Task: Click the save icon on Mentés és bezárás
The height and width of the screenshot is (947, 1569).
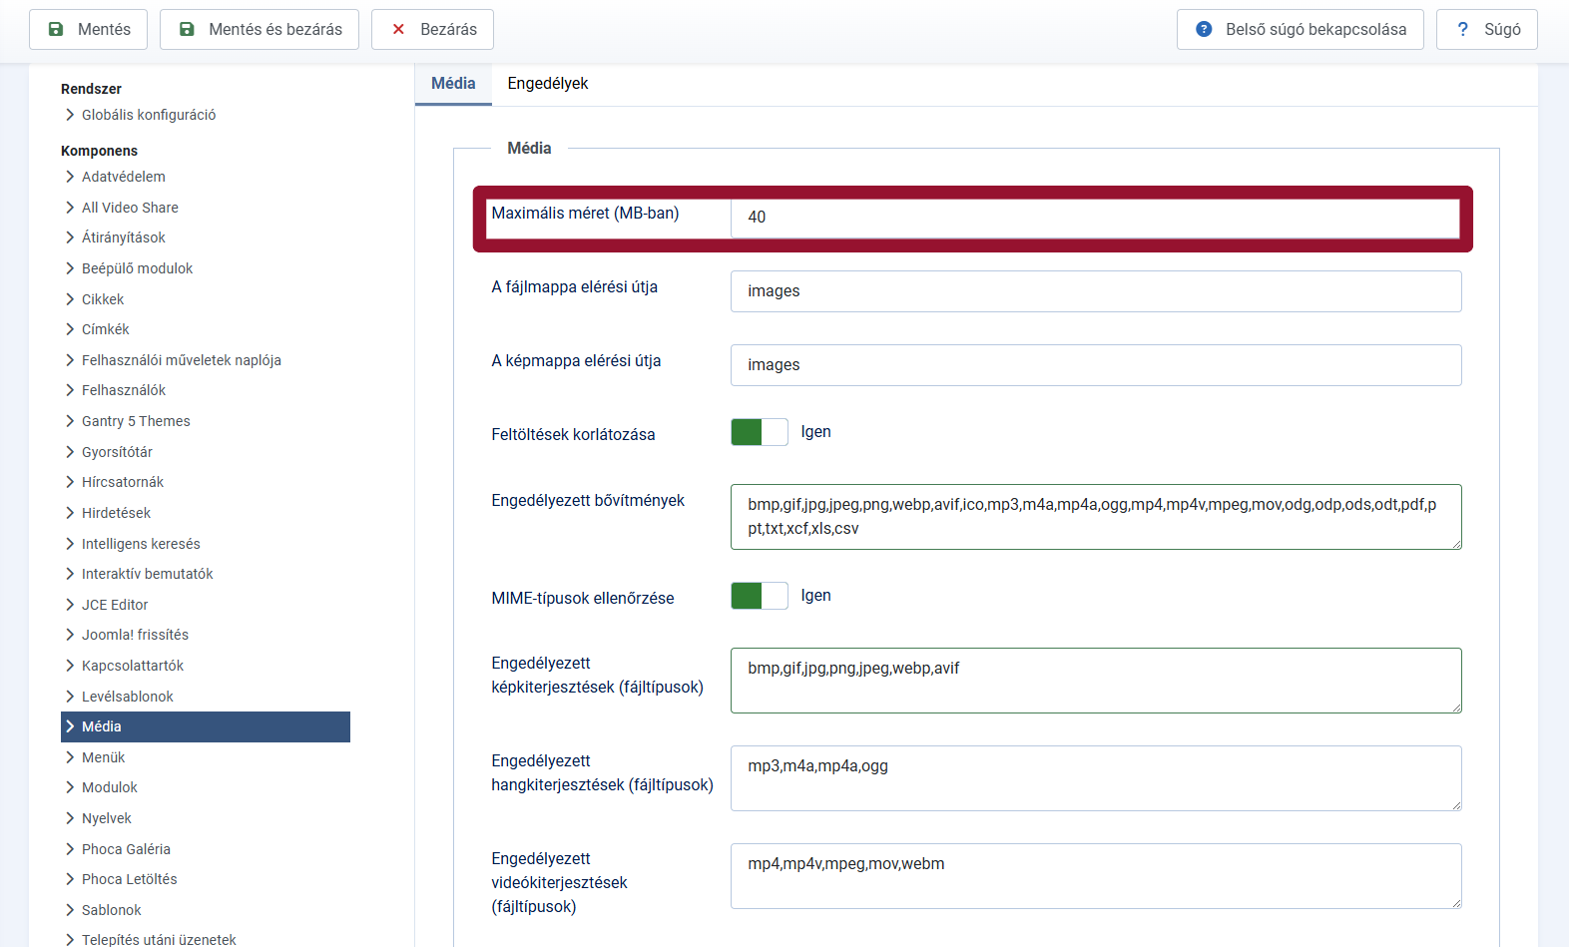Action: tap(187, 30)
